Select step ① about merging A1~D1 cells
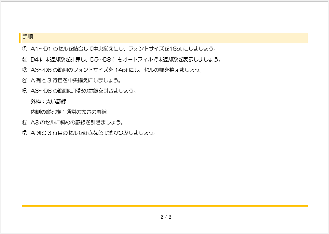Viewport: 329px width, 234px height. (119, 49)
